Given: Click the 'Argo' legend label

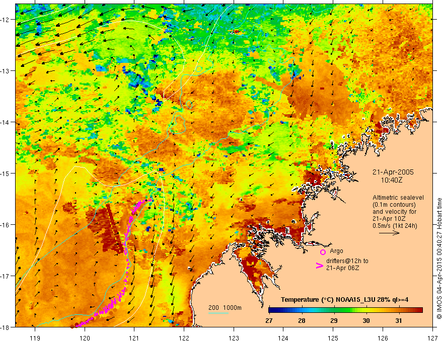Looking at the screenshot, I should click(336, 251).
